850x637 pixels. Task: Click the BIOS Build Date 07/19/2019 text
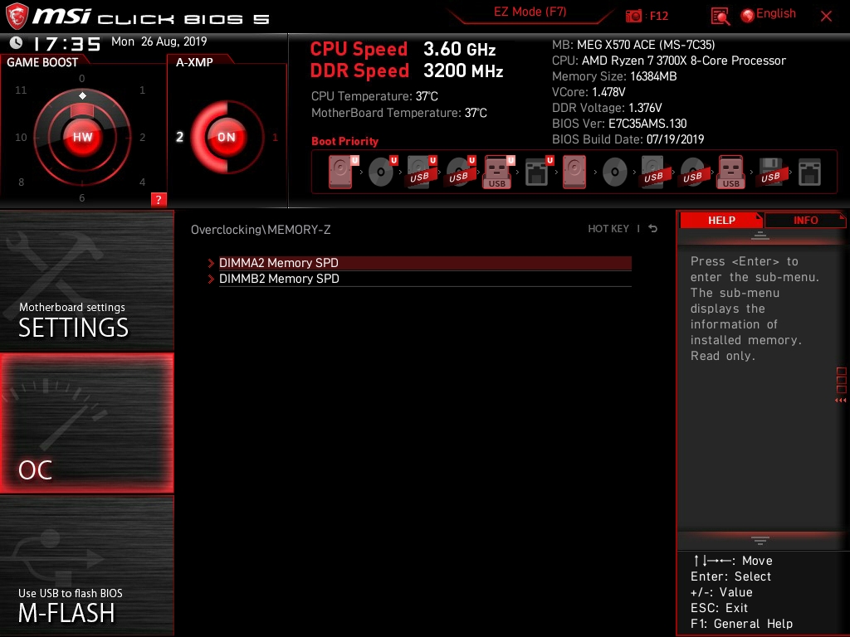tap(628, 139)
